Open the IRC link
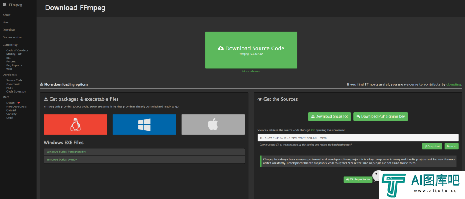Screen dimensions: 465x199 (x=9, y=58)
